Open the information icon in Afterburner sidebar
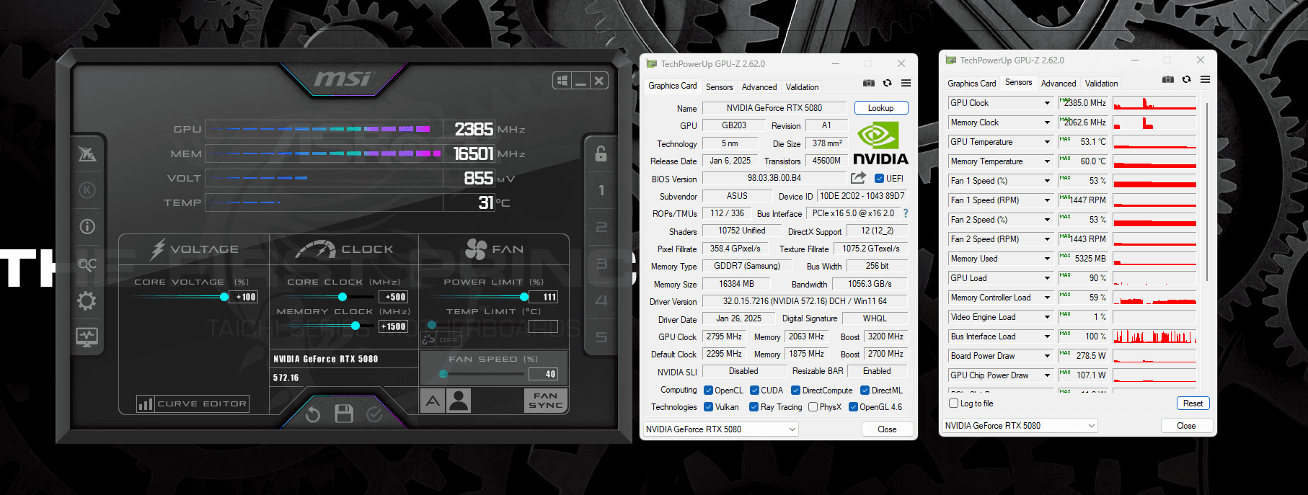Image resolution: width=1308 pixels, height=495 pixels. (87, 227)
